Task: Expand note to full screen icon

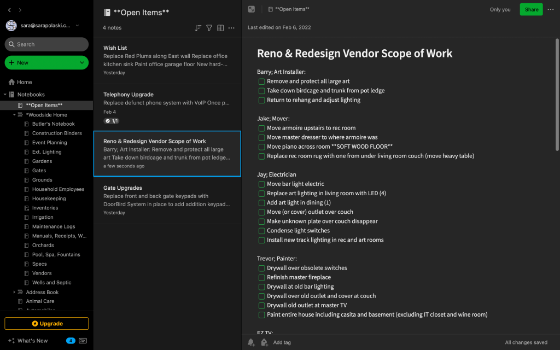Action: pos(252,9)
